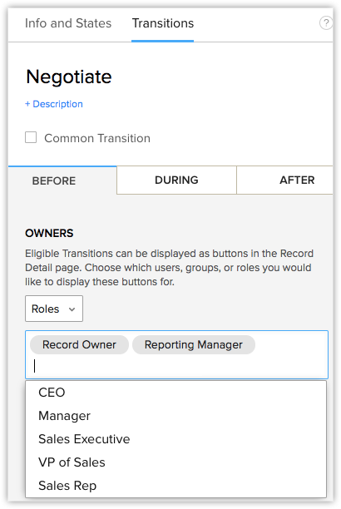Click the Roles dropdown chevron arrow
This screenshot has height=509, width=341.
(x=72, y=309)
